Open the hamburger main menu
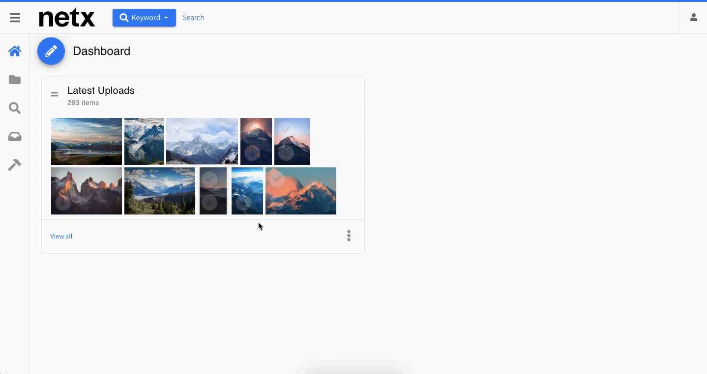 [x=15, y=18]
